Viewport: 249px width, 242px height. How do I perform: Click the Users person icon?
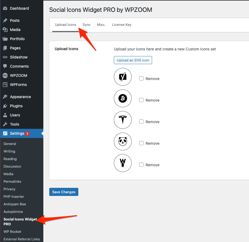click(5, 115)
